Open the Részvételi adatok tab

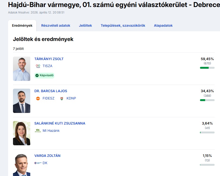click(x=56, y=26)
